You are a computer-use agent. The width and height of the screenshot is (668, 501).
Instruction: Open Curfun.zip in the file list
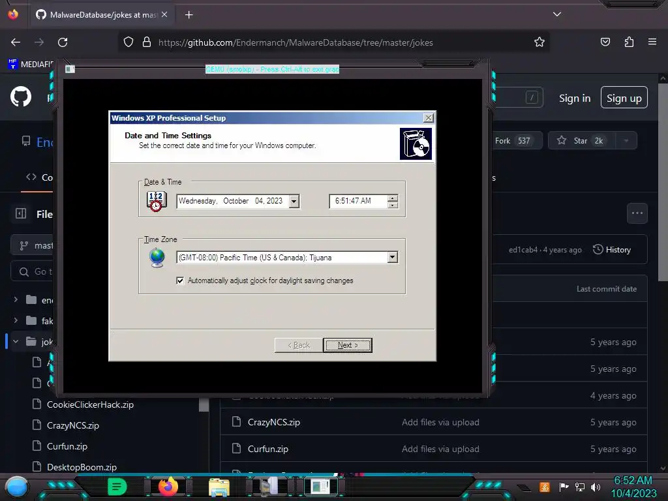click(x=268, y=449)
